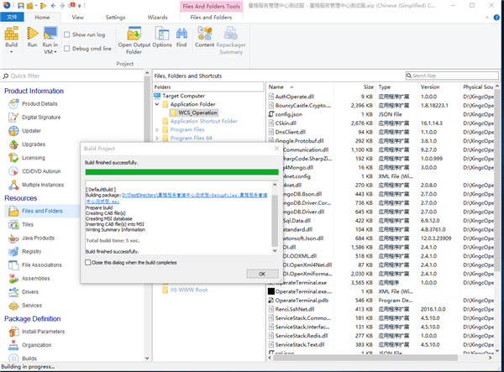The height and width of the screenshot is (372, 504).
Task: Switch to the Settings ribbon tab
Action: coord(115,16)
